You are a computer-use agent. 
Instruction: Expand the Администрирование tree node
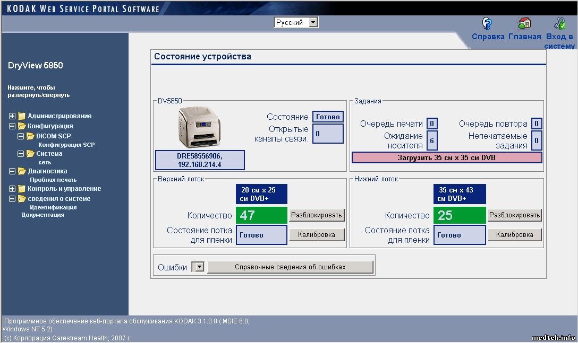(x=13, y=116)
